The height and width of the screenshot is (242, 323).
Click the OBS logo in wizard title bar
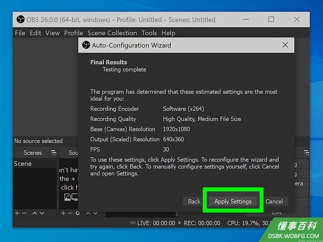pyautogui.click(x=86, y=45)
